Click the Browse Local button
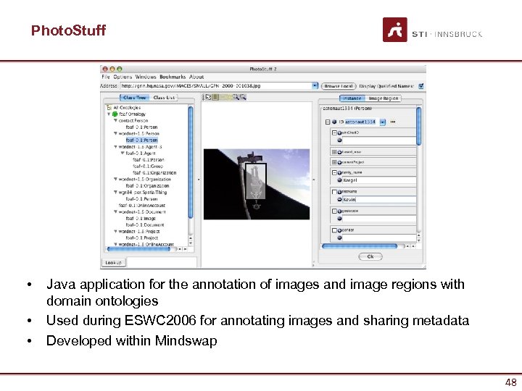This screenshot has height=391, width=522. coord(339,86)
